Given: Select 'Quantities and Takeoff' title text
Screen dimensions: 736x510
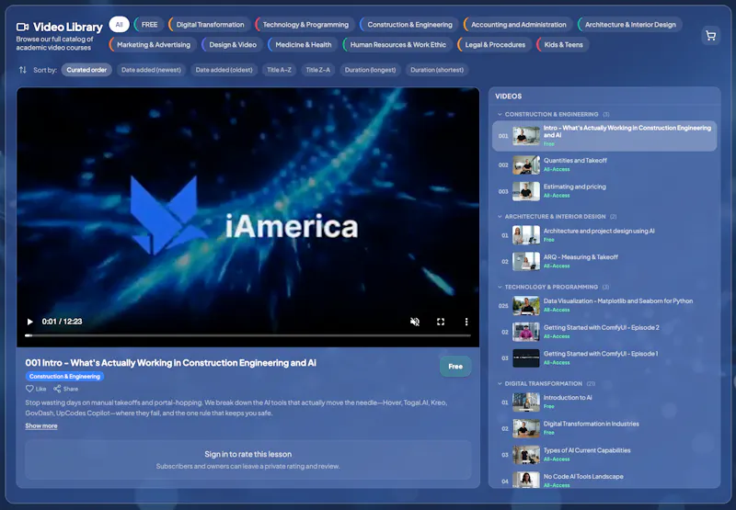Looking at the screenshot, I should point(575,160).
